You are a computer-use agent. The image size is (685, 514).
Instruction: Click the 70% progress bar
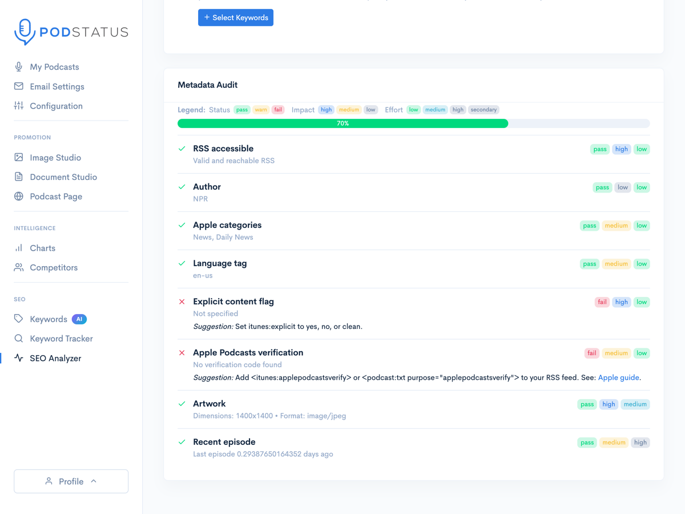(x=342, y=123)
